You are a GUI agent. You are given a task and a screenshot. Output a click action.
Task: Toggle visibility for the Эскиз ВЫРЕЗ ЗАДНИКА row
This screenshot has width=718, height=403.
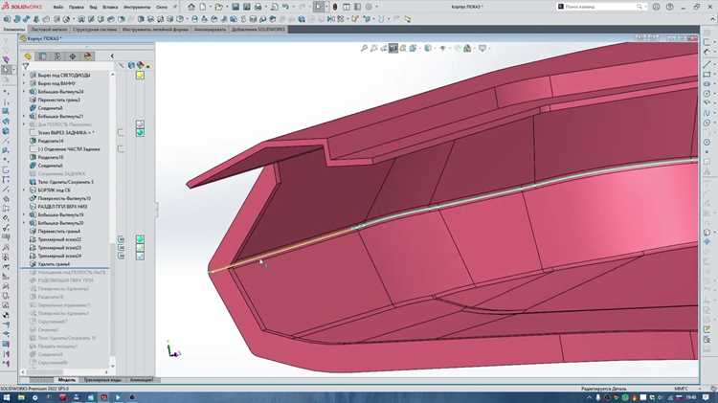[x=121, y=133]
